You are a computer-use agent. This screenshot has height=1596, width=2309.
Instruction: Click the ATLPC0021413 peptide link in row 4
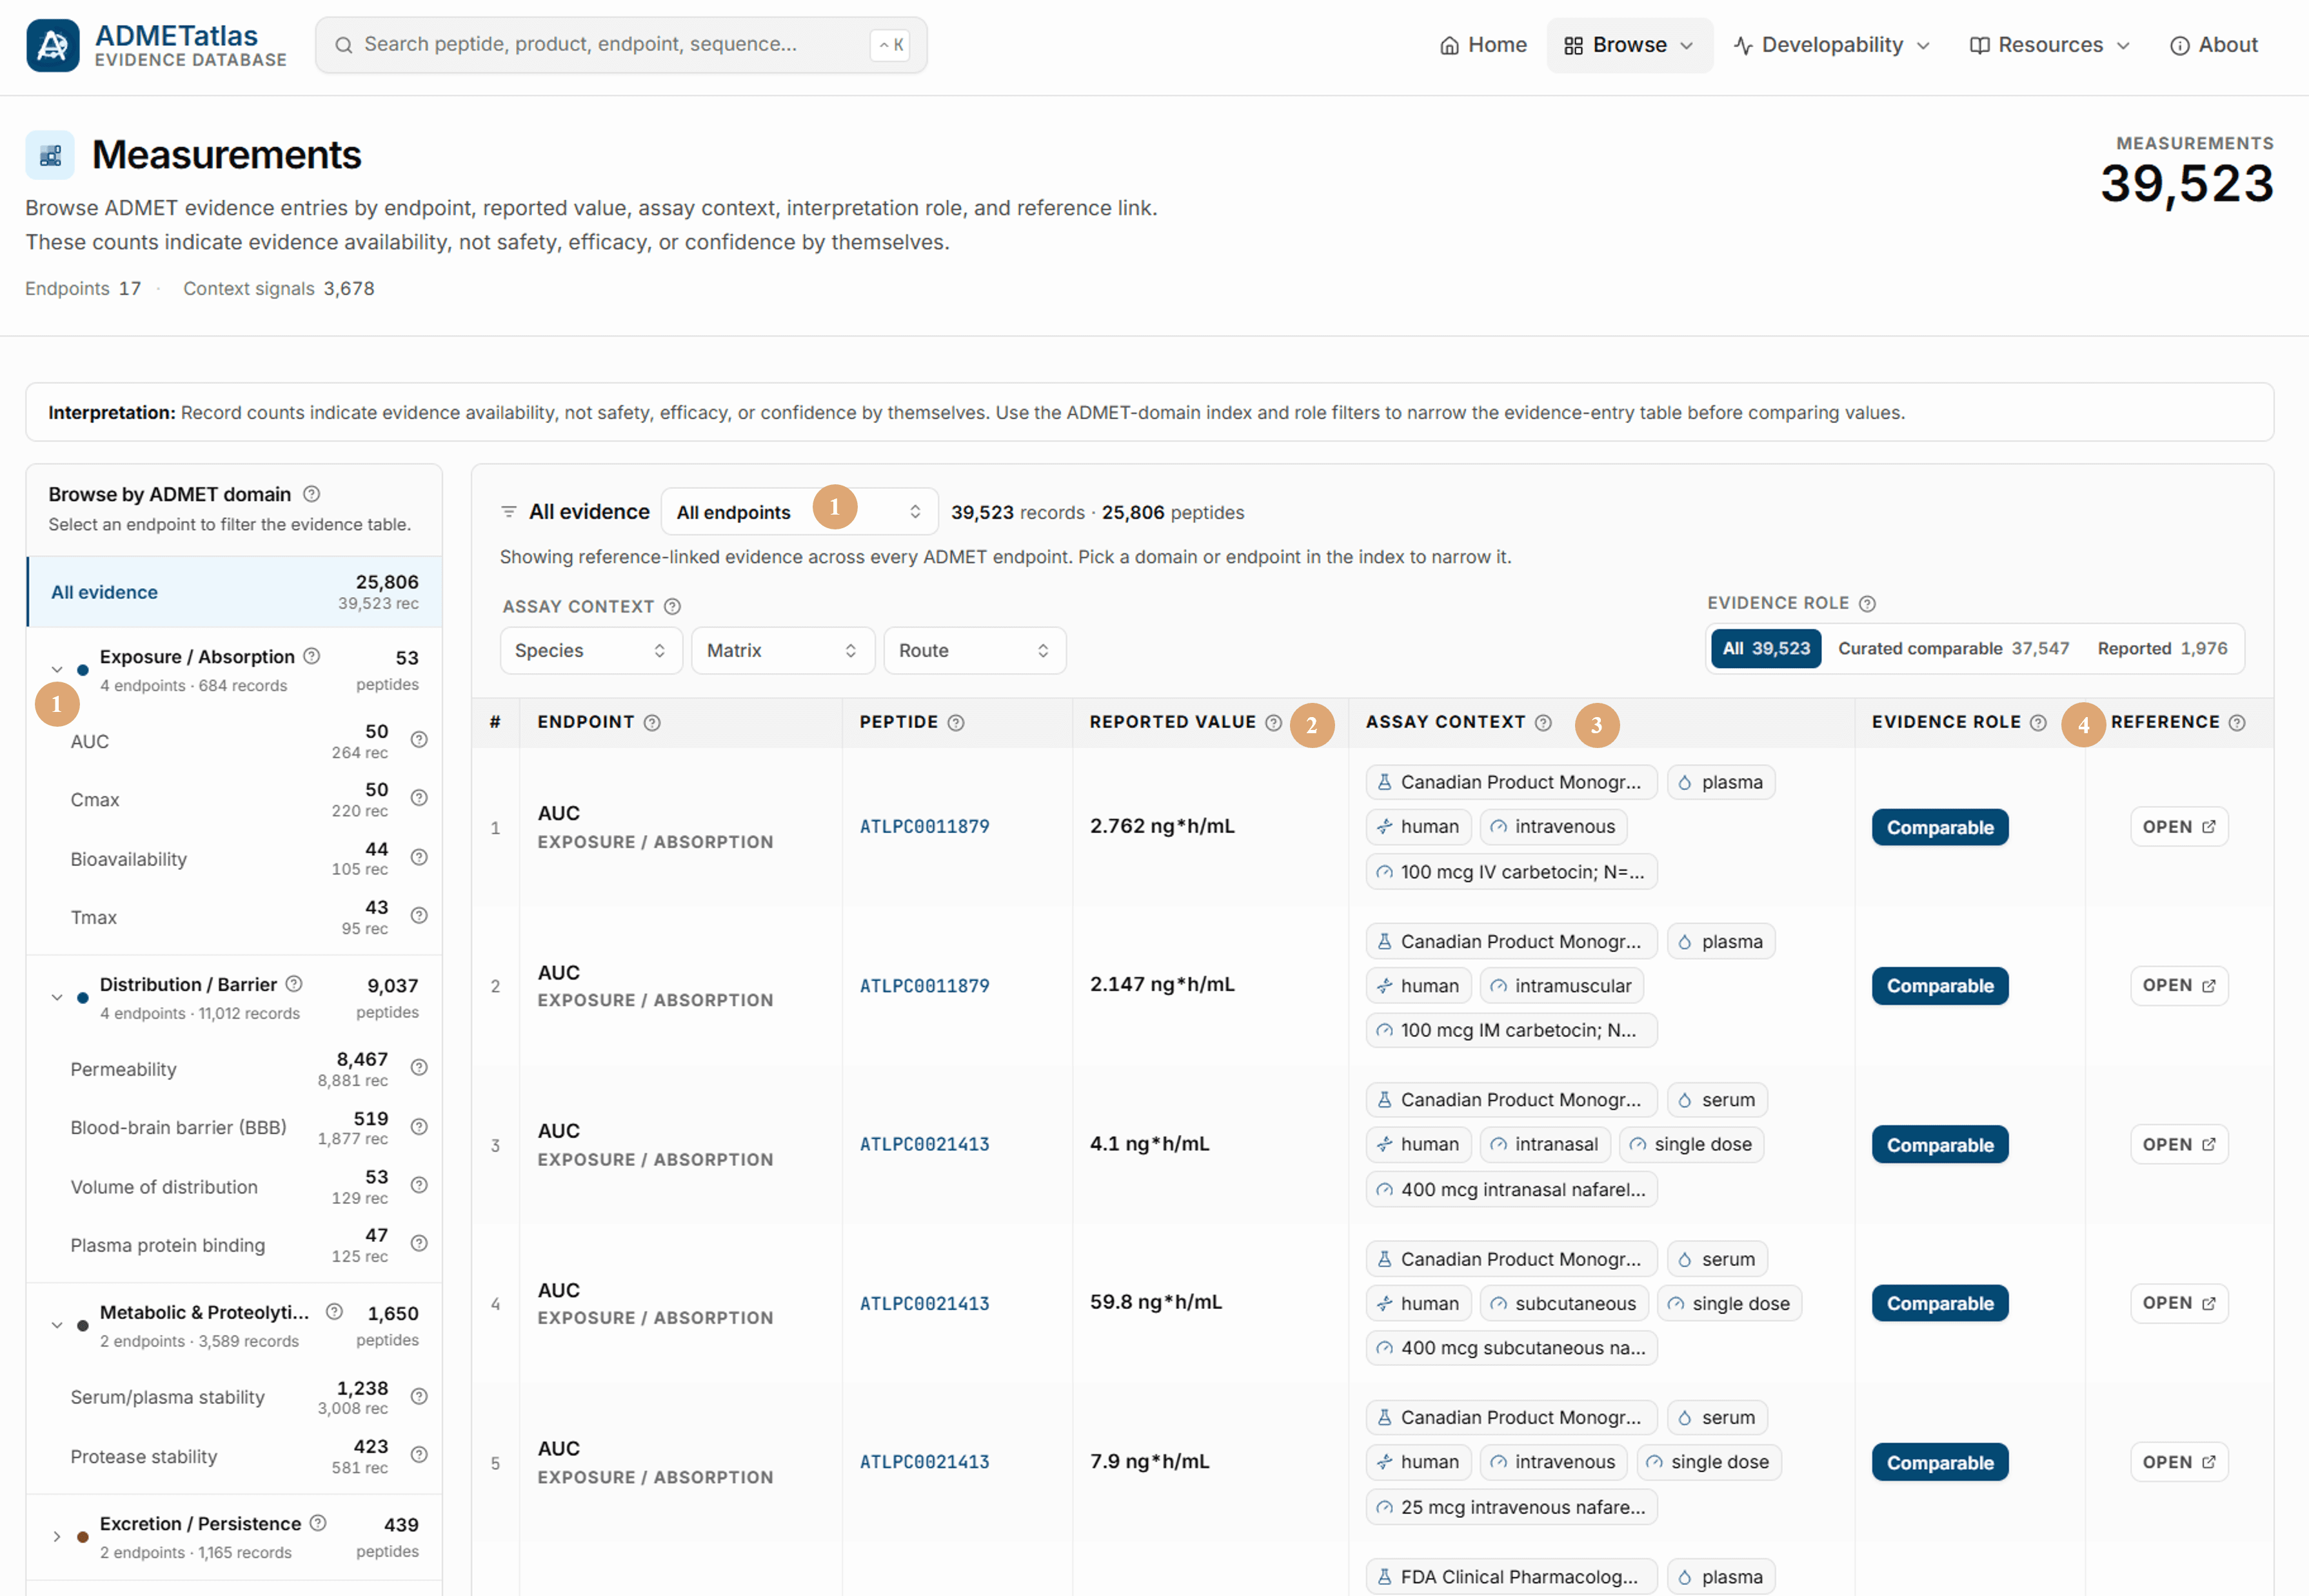[x=924, y=1304]
